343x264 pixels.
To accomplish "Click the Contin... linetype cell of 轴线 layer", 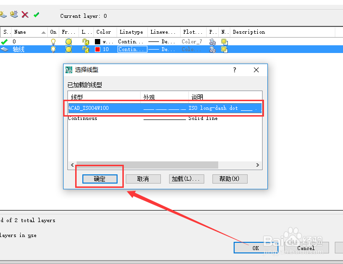I will point(132,49).
